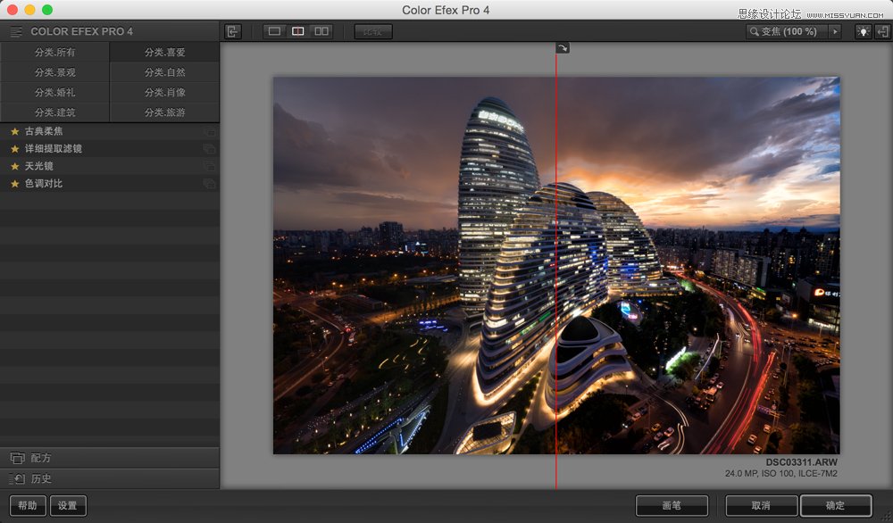The image size is (893, 523).
Task: Maximize the window with green button
Action: 47,10
